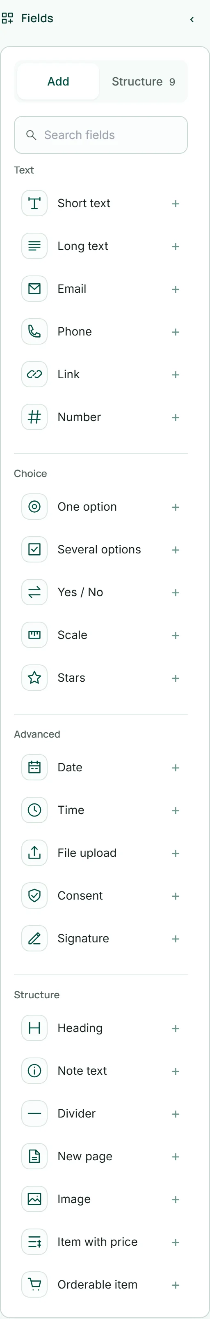Image resolution: width=210 pixels, height=1319 pixels.
Task: Add a Yes / No field via plus
Action: point(176,592)
